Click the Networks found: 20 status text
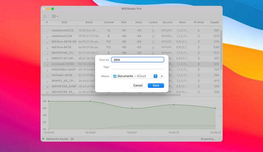This screenshot has height=152, width=263. tap(60, 139)
